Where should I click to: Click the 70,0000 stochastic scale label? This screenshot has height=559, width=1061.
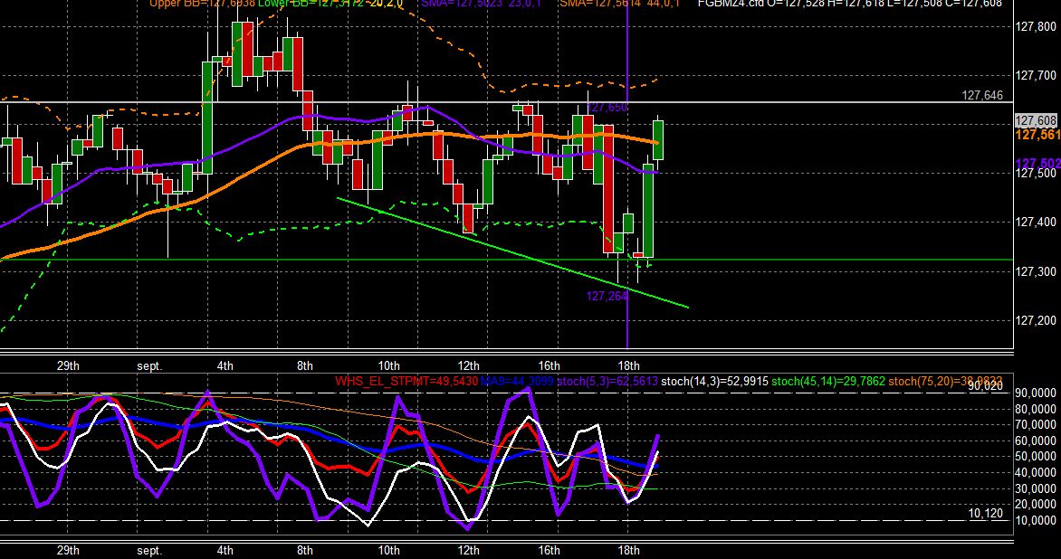[x=1037, y=425]
